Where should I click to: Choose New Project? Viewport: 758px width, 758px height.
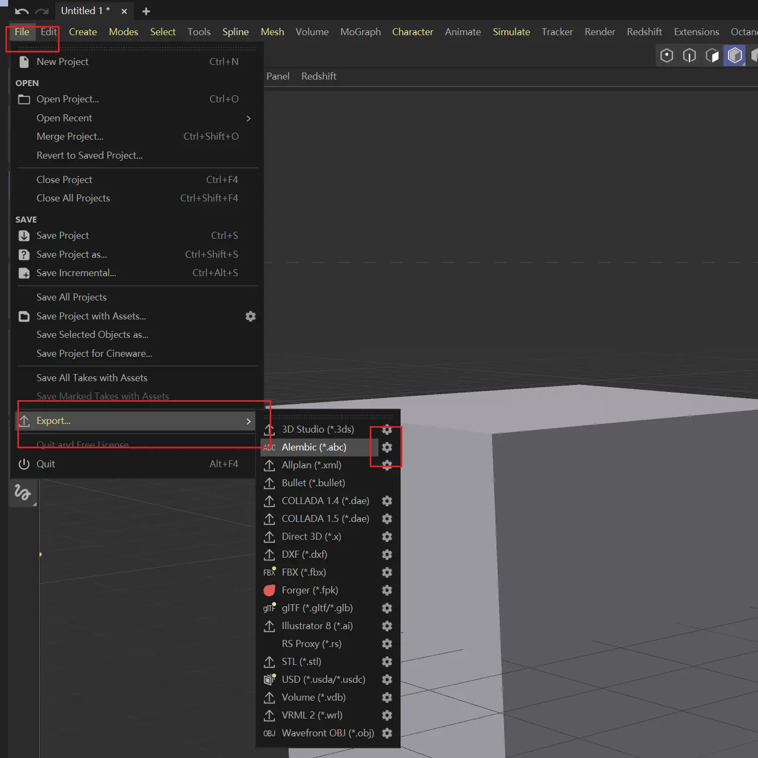[x=134, y=62]
